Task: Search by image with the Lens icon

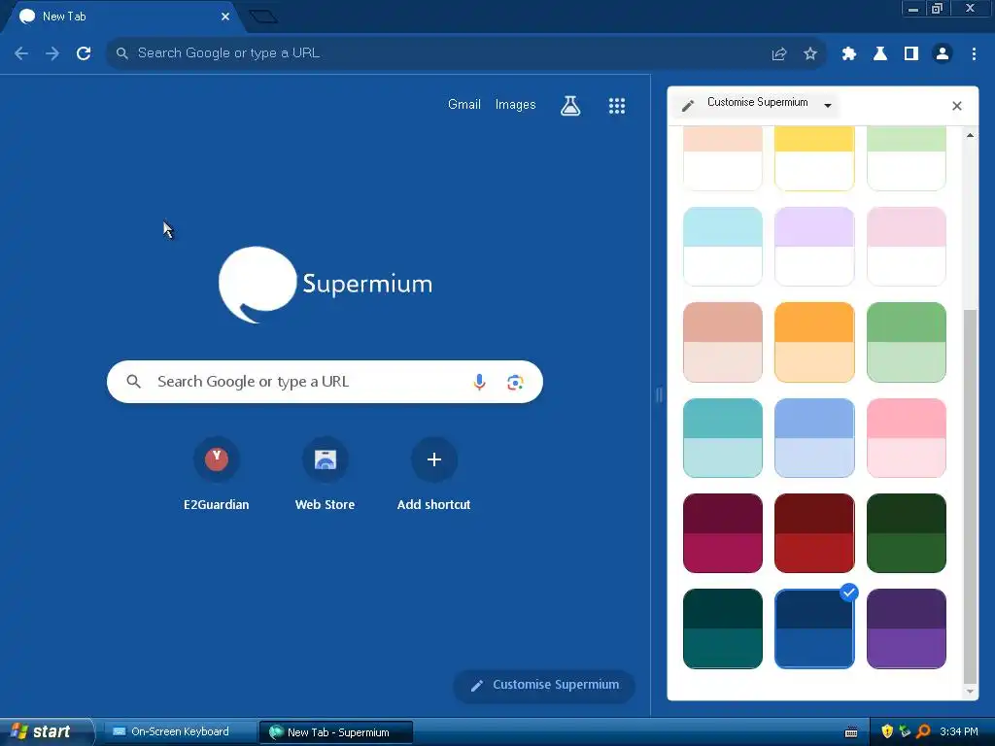Action: (x=515, y=382)
